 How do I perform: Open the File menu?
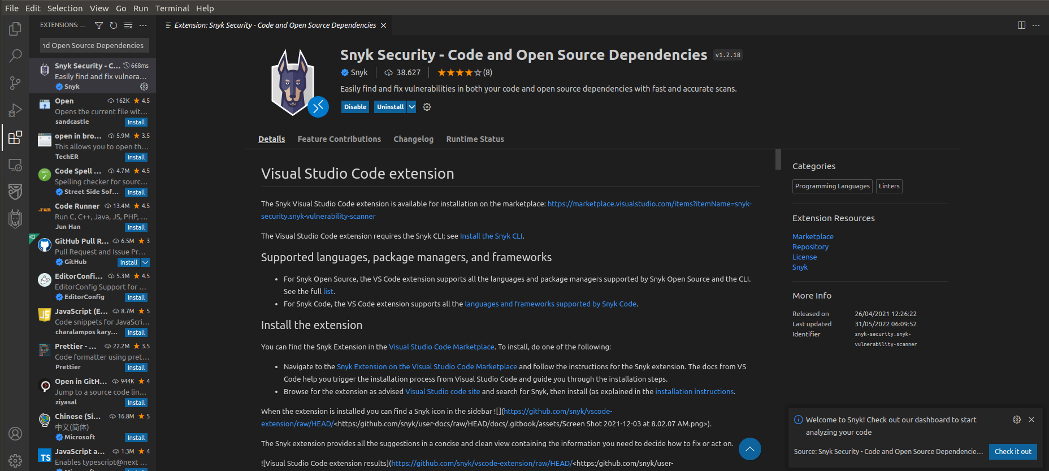(x=12, y=8)
